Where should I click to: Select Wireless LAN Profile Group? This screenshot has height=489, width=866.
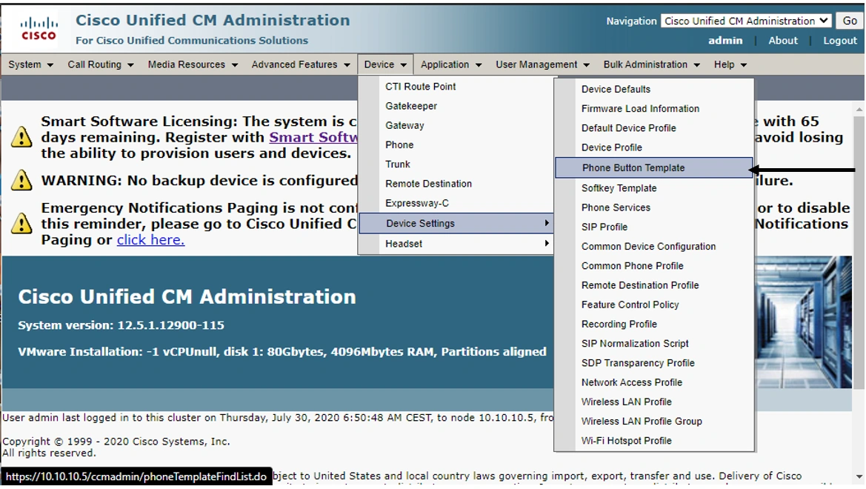click(654, 421)
